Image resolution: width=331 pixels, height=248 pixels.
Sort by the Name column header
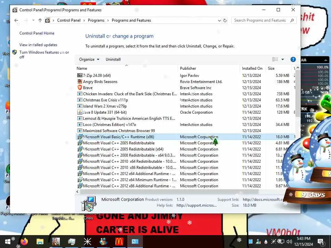[127, 68]
